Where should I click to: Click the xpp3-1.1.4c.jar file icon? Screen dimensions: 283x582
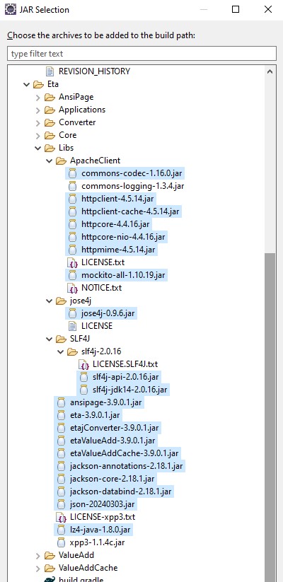point(62,542)
